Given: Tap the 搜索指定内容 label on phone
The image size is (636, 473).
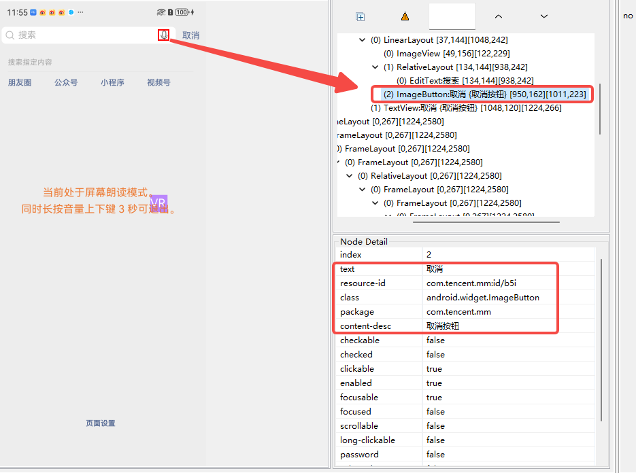Looking at the screenshot, I should click(30, 62).
